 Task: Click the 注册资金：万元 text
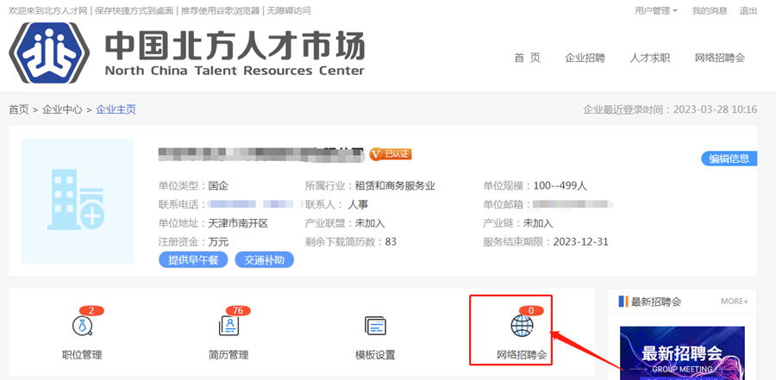193,242
